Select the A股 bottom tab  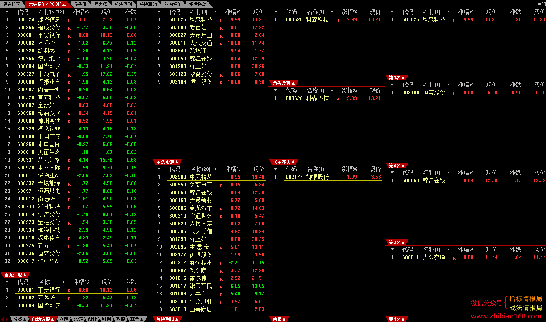click(64, 319)
